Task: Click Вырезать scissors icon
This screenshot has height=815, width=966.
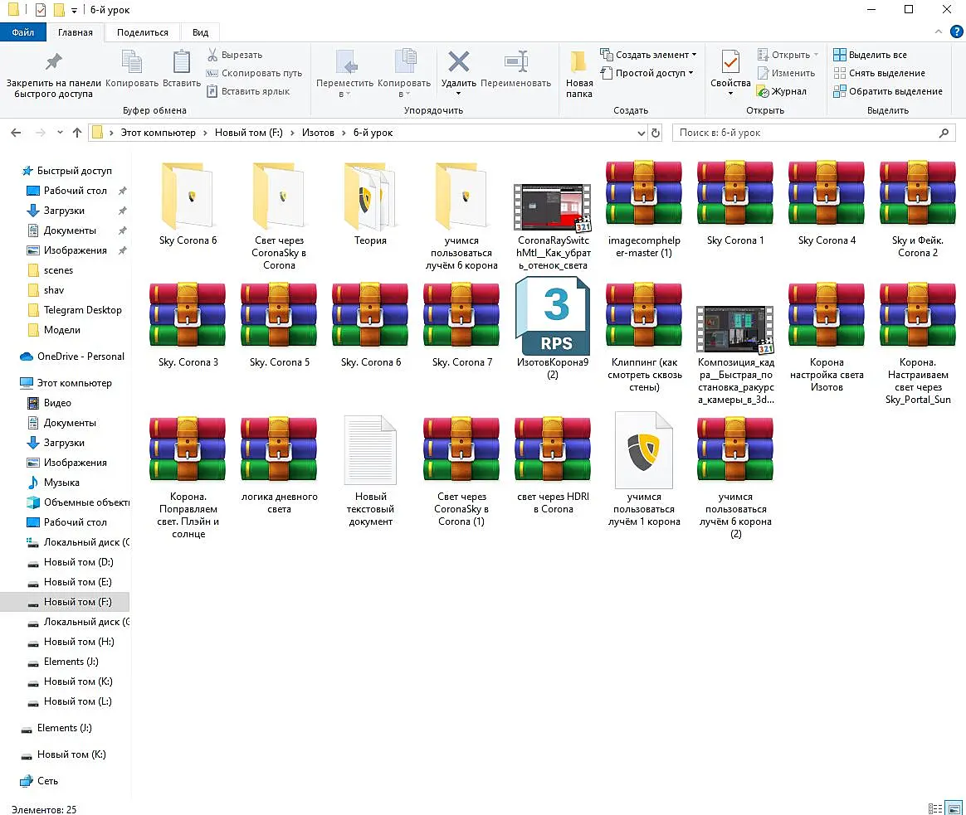Action: pyautogui.click(x=212, y=55)
